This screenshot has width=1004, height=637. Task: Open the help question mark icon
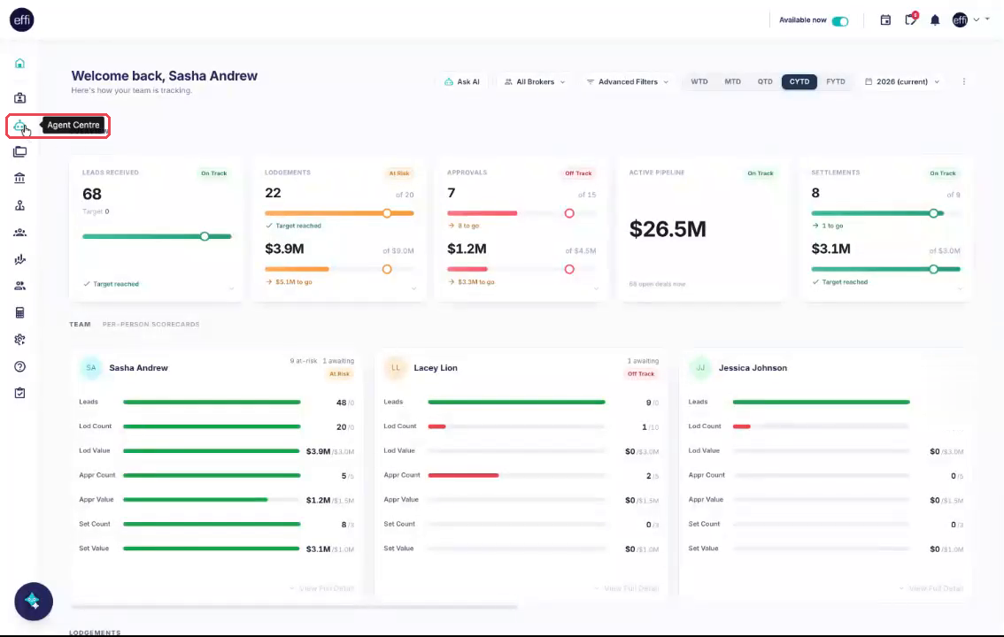tap(19, 366)
